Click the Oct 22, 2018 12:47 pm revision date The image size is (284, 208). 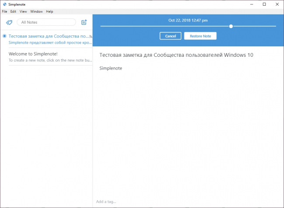coord(188,20)
